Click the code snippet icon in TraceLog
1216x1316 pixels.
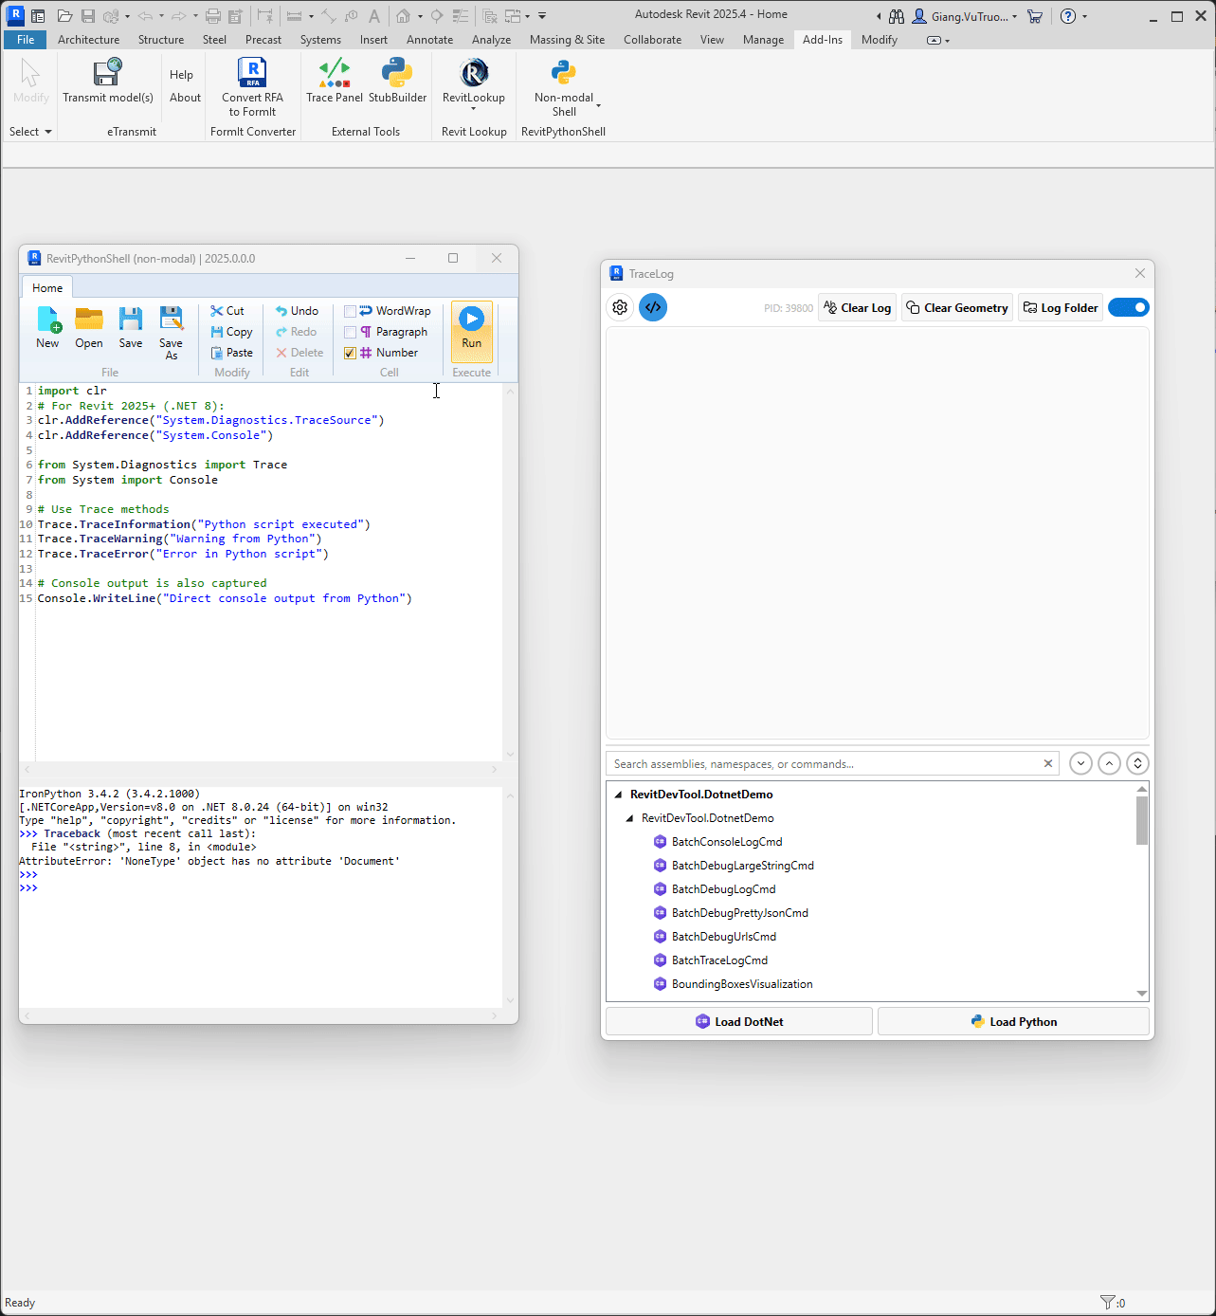(x=653, y=307)
